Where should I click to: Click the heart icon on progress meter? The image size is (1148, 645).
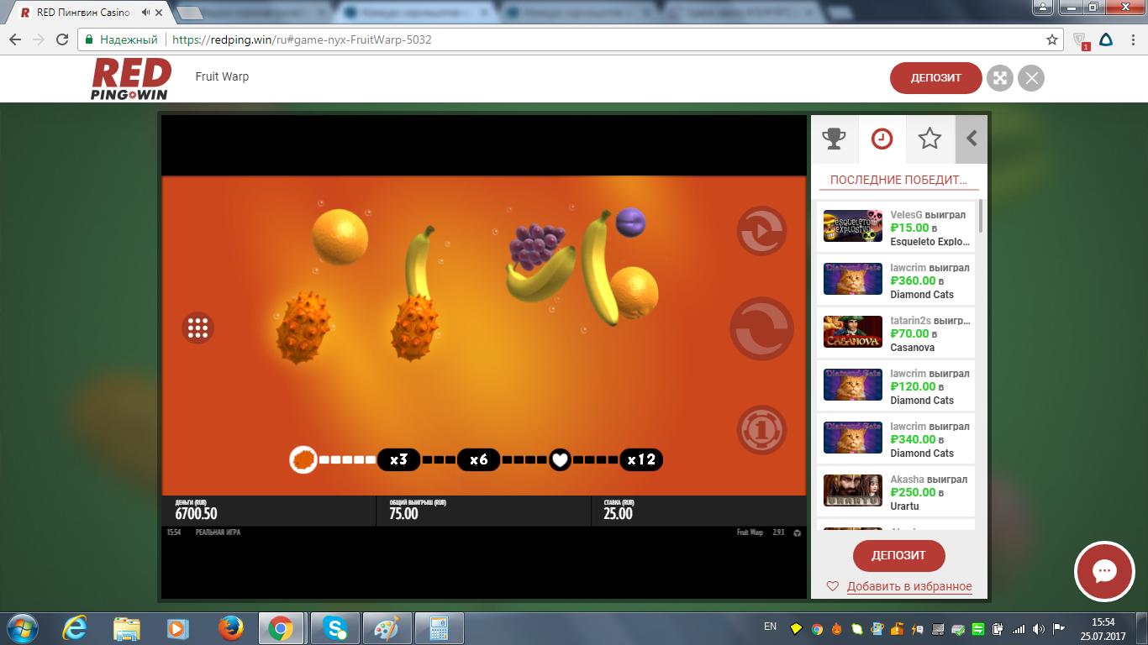point(560,459)
